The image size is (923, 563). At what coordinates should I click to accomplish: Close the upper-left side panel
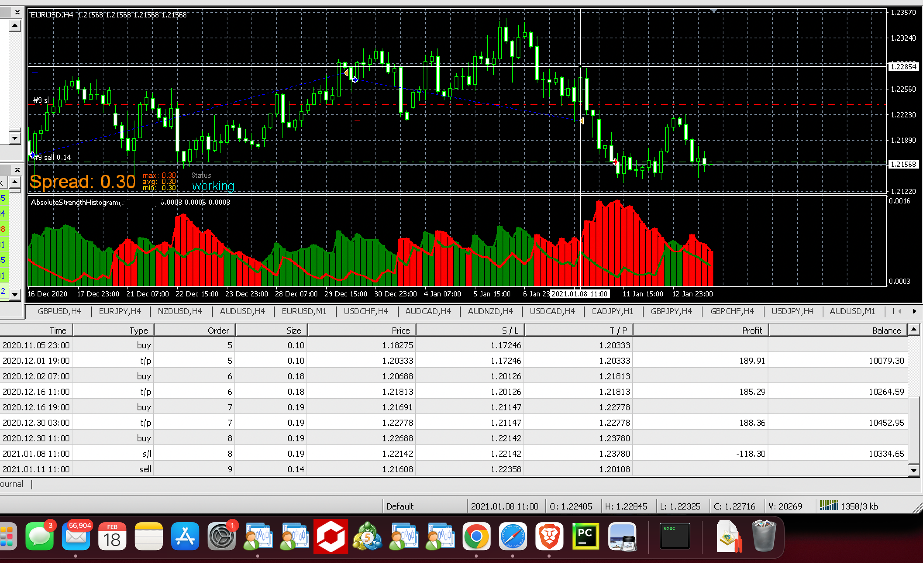17,12
